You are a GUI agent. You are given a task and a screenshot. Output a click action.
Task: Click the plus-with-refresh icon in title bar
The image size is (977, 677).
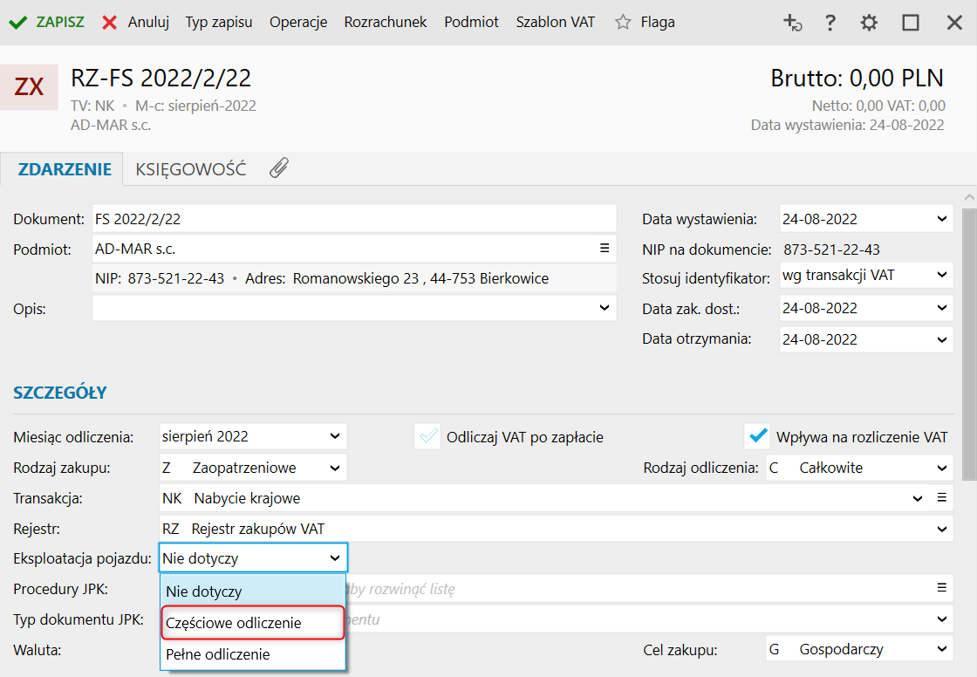pos(792,23)
